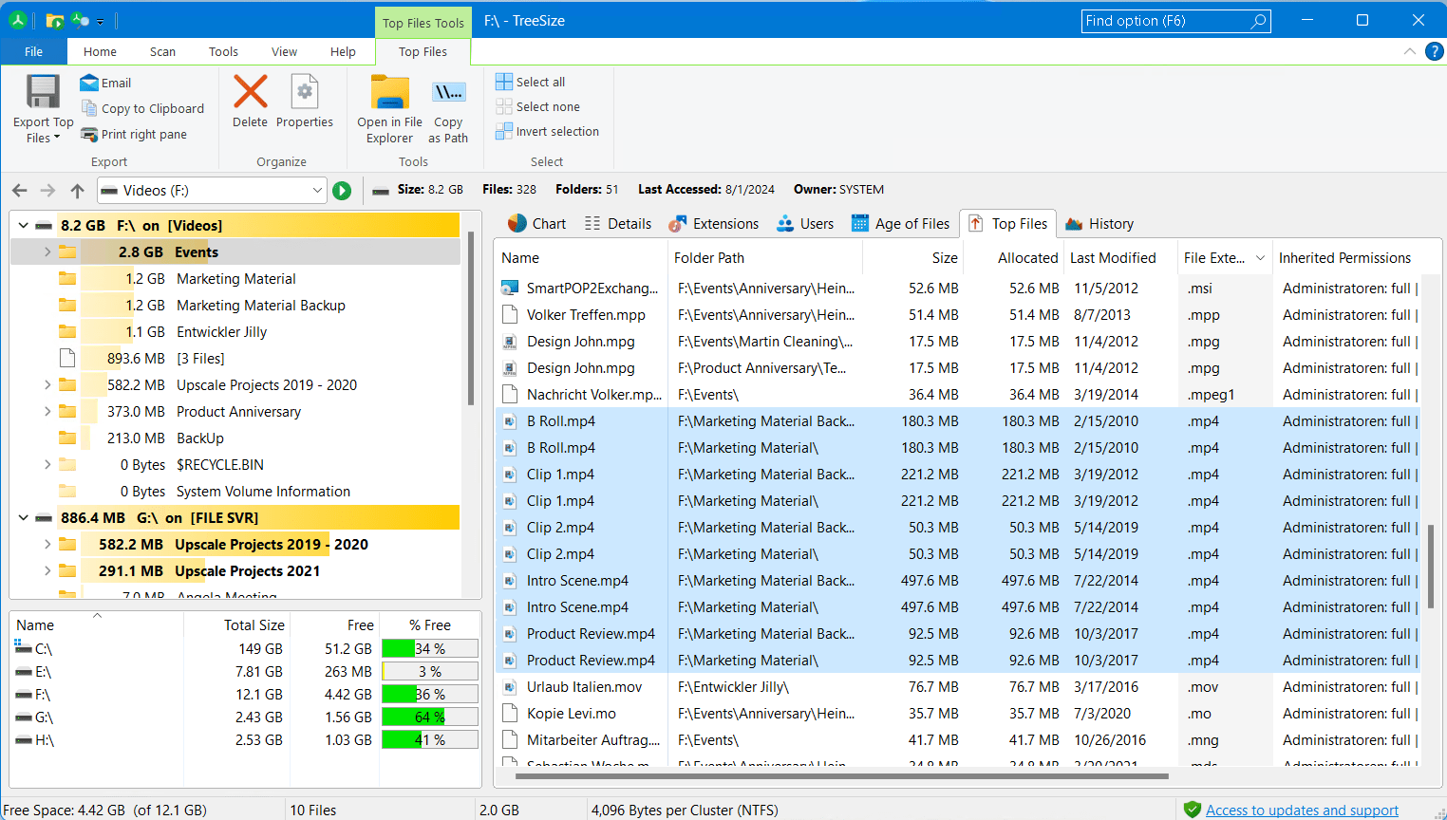The image size is (1447, 820).
Task: Open Access to updates and support link
Action: click(1301, 810)
